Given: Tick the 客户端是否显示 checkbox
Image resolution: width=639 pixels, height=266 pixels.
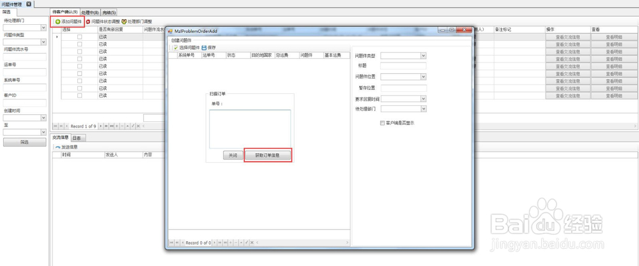Looking at the screenshot, I should point(382,122).
